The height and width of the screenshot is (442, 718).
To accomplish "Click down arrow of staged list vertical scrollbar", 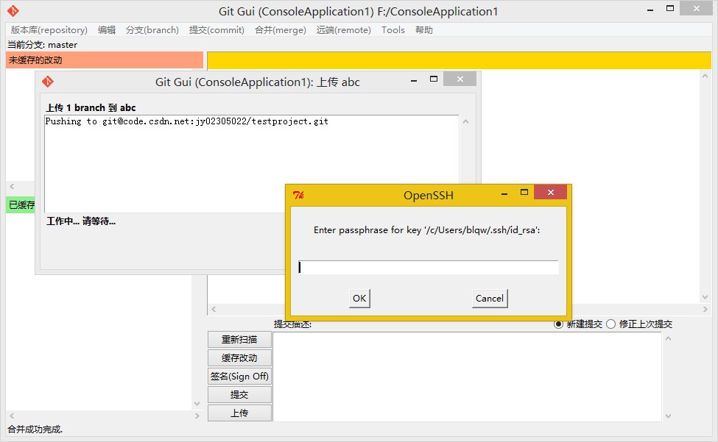I will click(197, 404).
